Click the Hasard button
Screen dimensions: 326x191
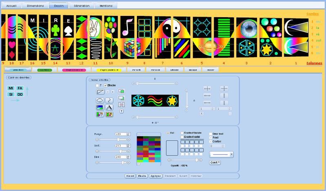(x=130, y=176)
